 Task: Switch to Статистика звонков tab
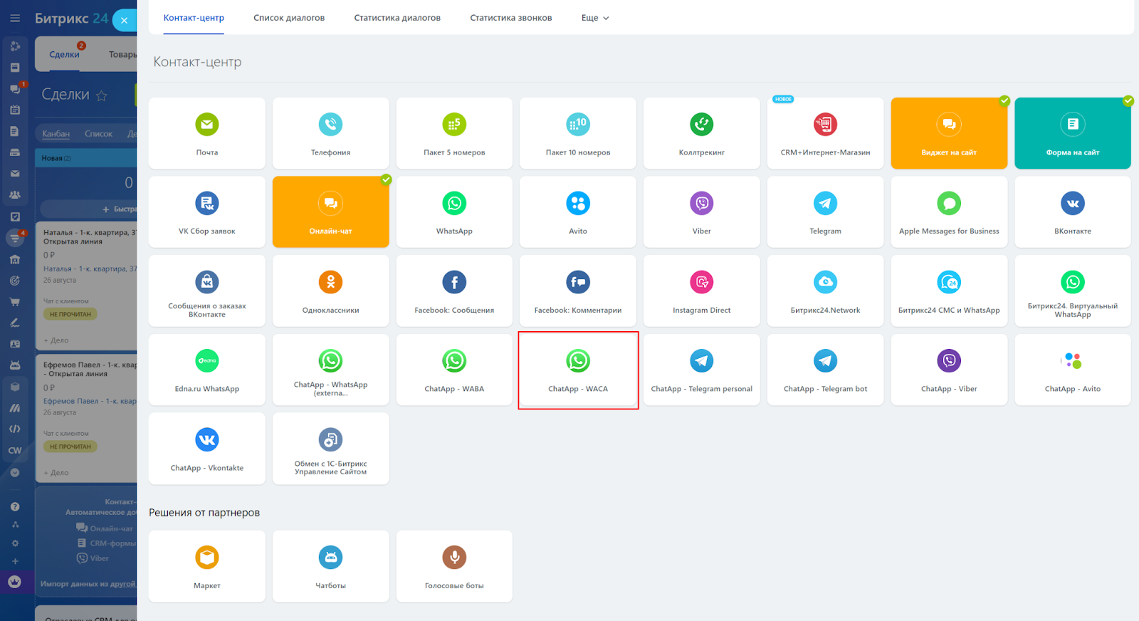[510, 18]
